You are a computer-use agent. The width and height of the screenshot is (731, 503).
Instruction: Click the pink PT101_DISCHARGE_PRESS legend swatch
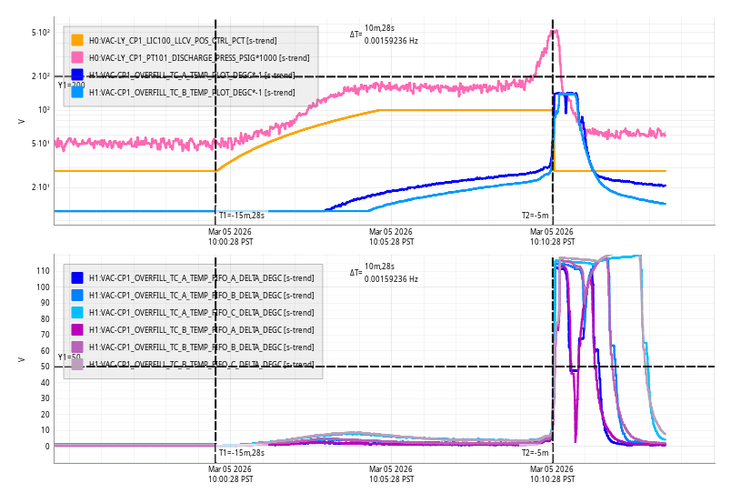click(77, 57)
